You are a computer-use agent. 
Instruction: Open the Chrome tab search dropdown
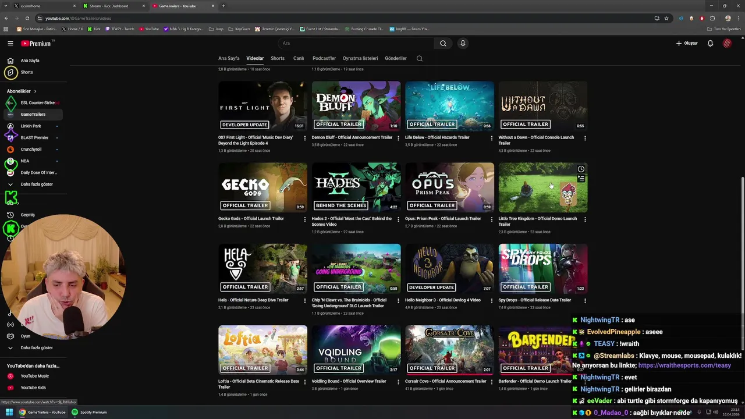coord(6,6)
